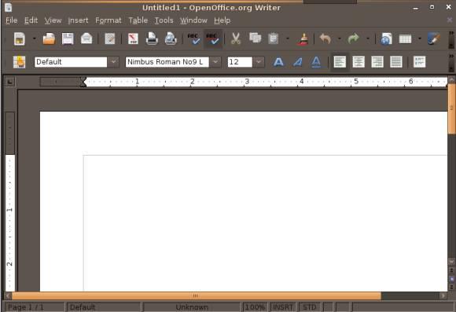Expand the Paste options dropdown arrow
This screenshot has width=456, height=312.
[x=288, y=39]
